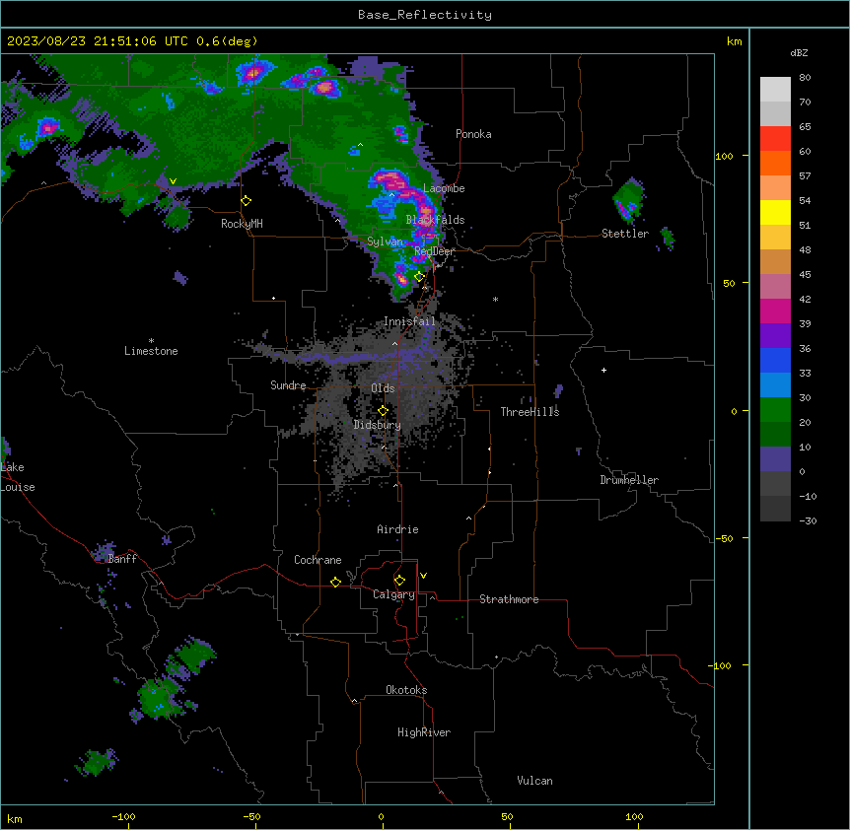Click the yellow diamond marker below RedDeer

tap(419, 277)
